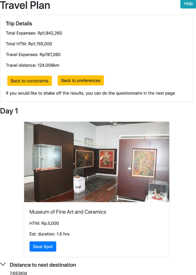Click the Distance to next destination label
The height and width of the screenshot is (275, 196).
pos(43,265)
